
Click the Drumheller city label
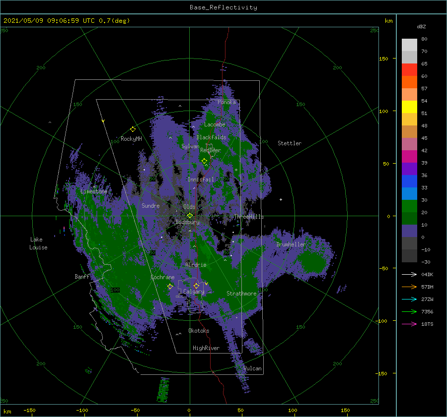tap(291, 244)
